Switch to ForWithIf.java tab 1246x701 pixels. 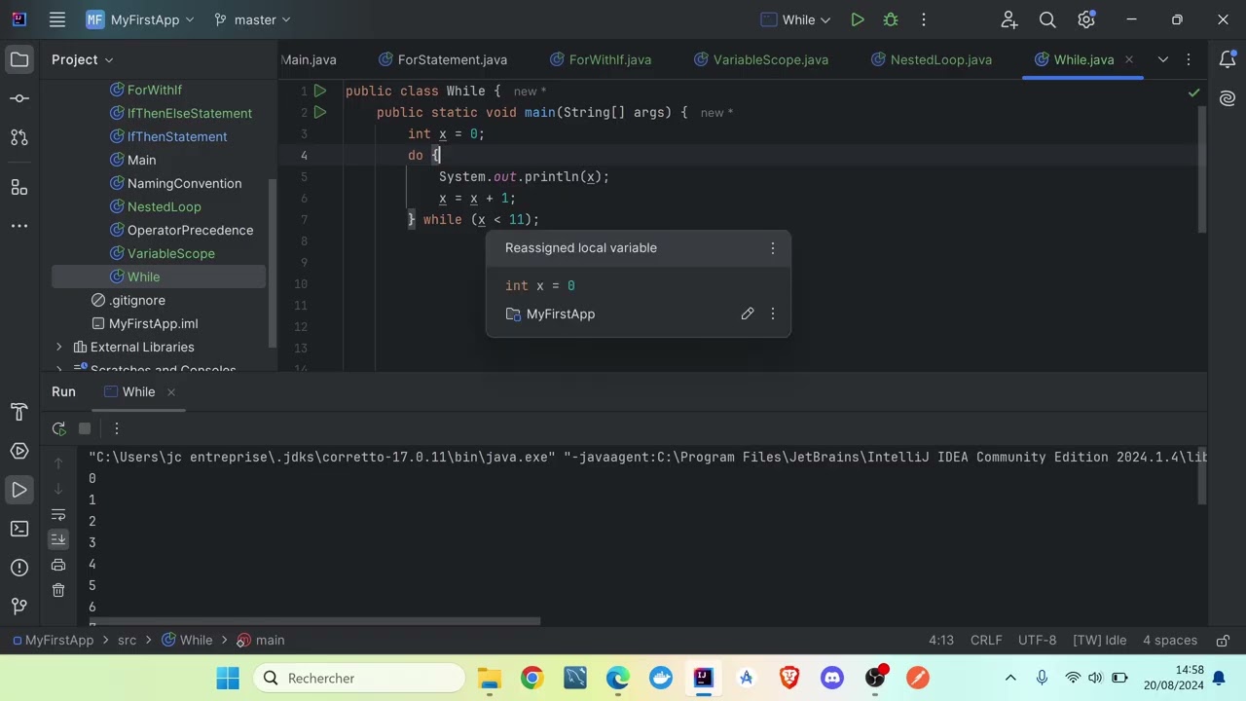coord(601,59)
